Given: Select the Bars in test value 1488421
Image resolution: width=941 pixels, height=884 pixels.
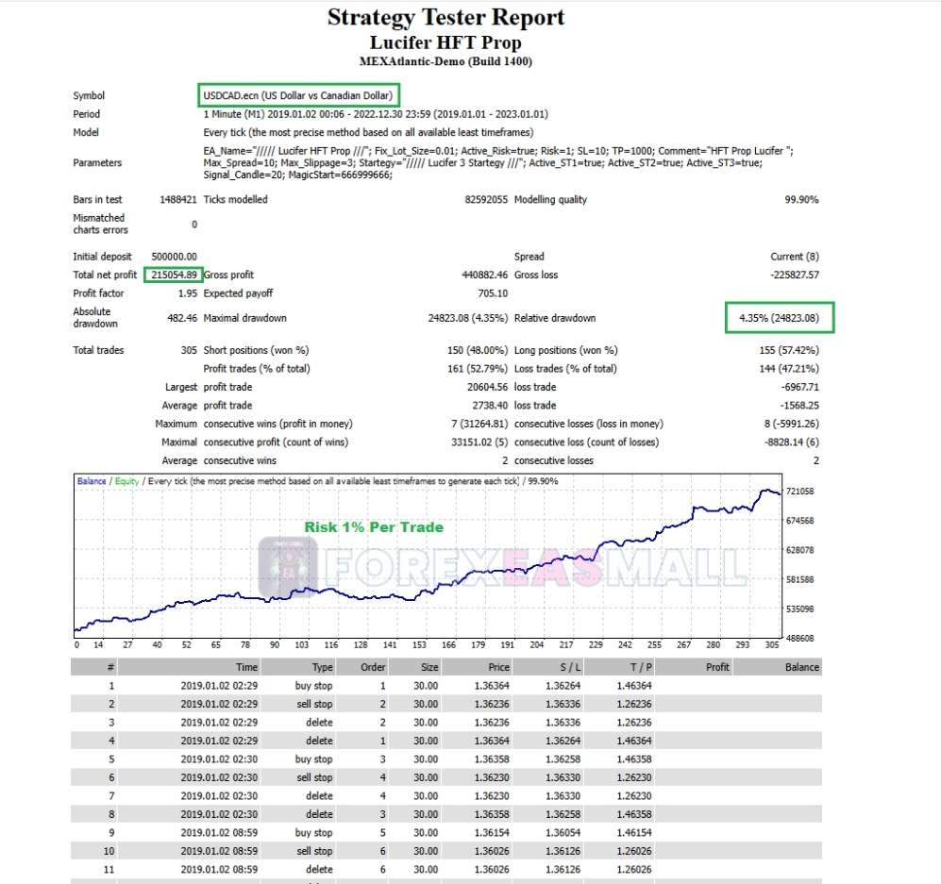Looking at the screenshot, I should (x=178, y=200).
